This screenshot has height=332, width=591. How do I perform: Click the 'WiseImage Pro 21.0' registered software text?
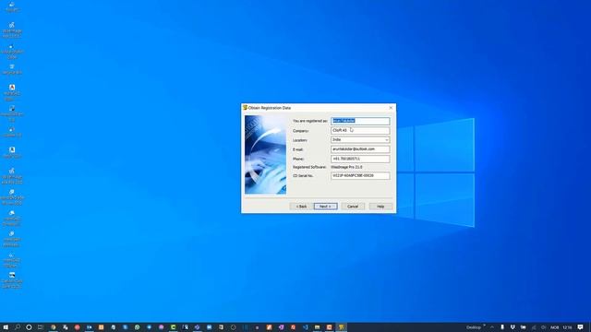[x=346, y=167]
